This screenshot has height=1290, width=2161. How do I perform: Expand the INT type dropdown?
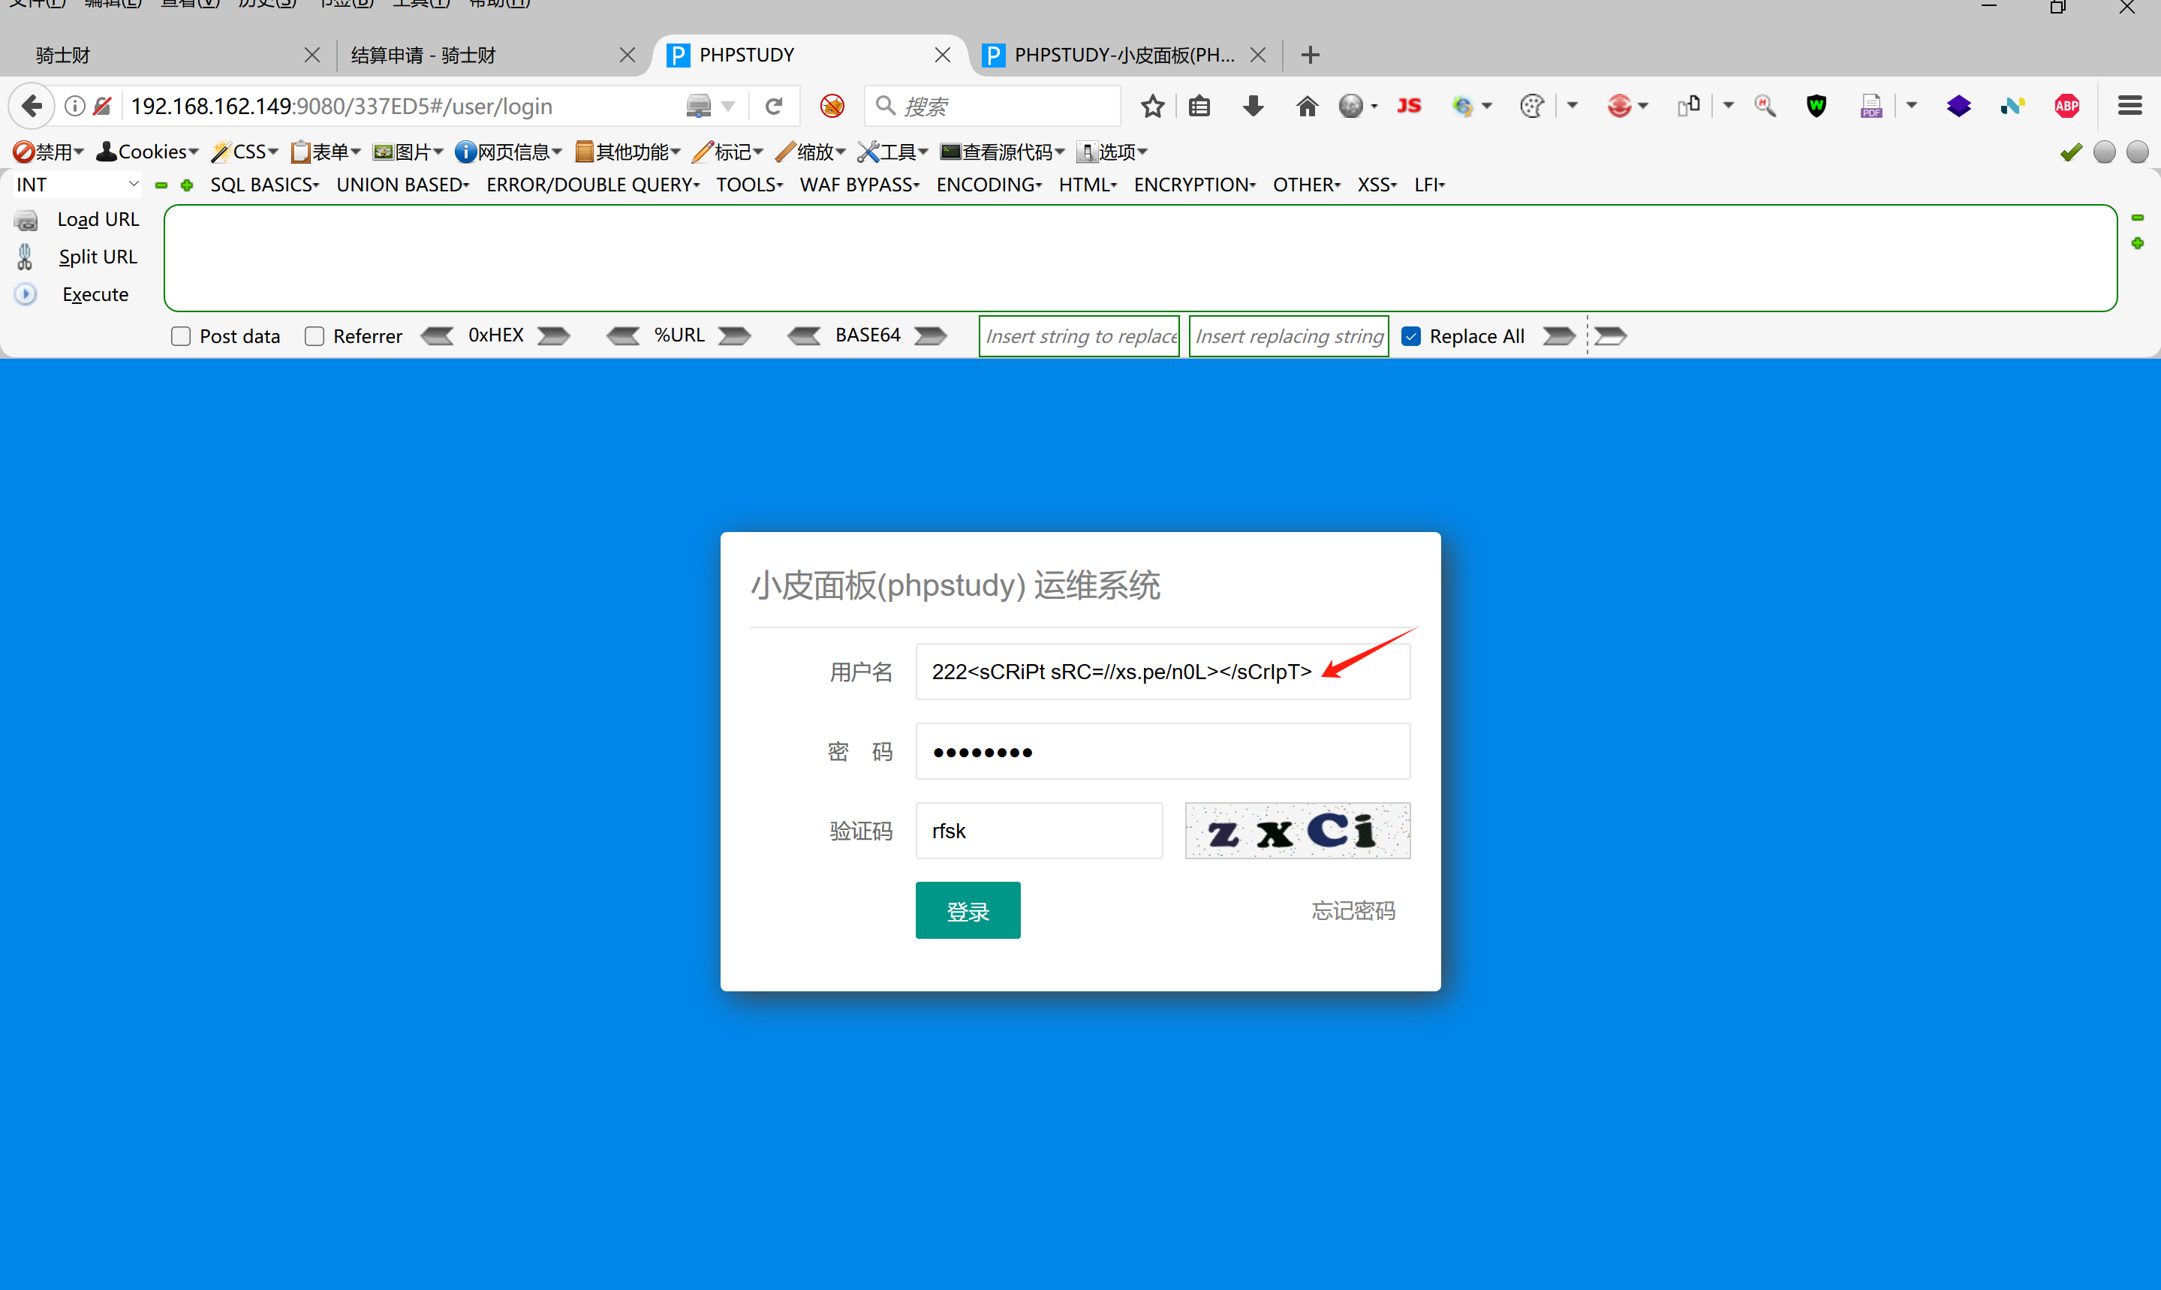(x=77, y=185)
